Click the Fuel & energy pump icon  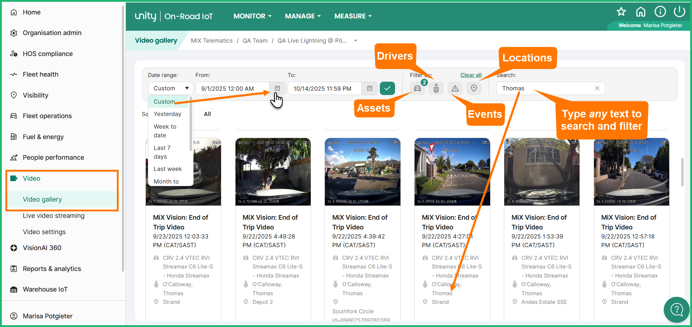(x=14, y=137)
